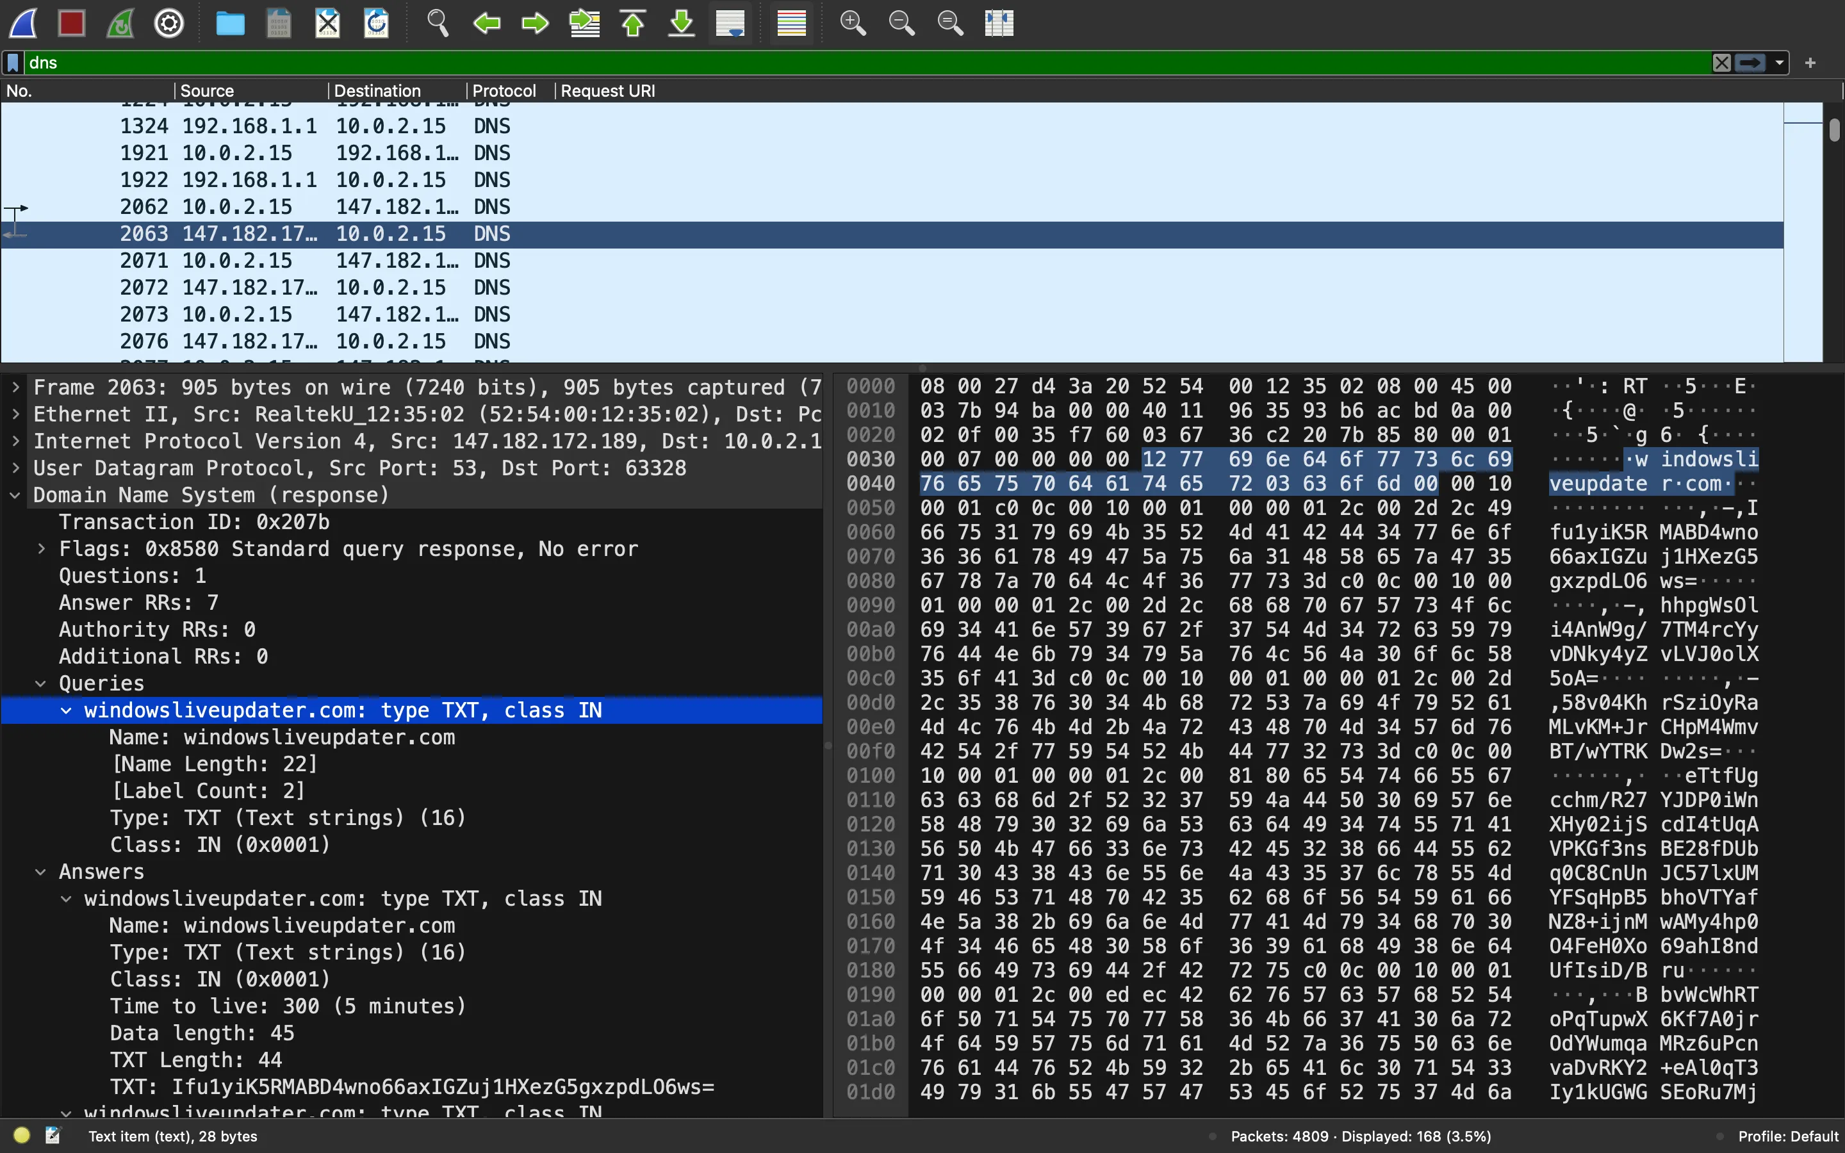Restart the current capture with the green fin

point(120,23)
